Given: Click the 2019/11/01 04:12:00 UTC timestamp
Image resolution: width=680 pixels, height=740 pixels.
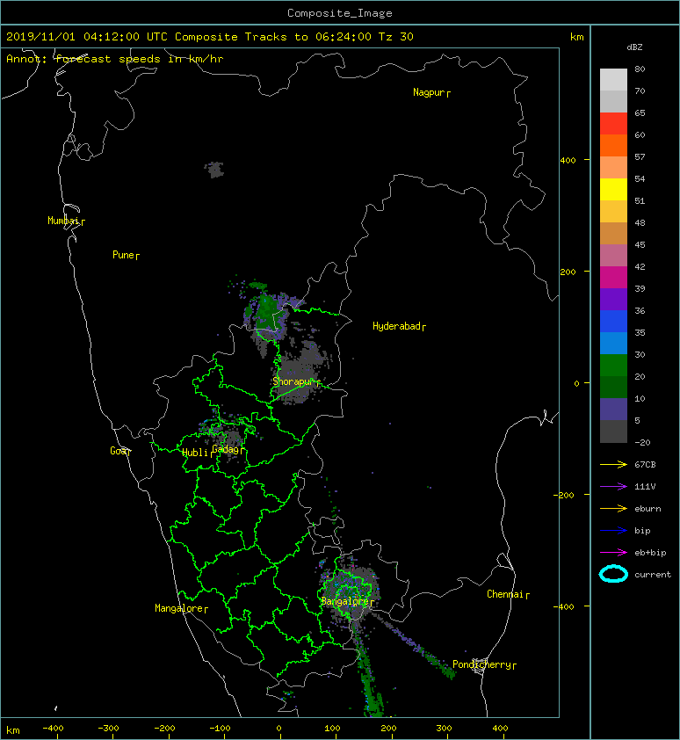Looking at the screenshot, I should (86, 37).
